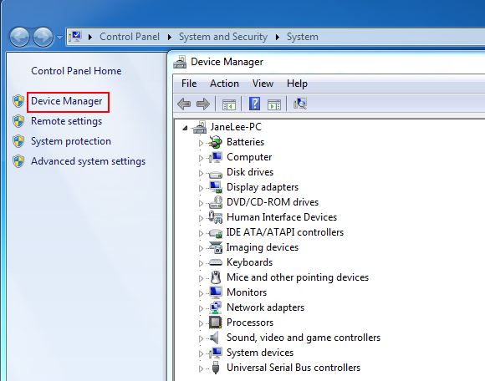
Task: Click the blue Help question mark toolbar icon
Action: point(254,104)
